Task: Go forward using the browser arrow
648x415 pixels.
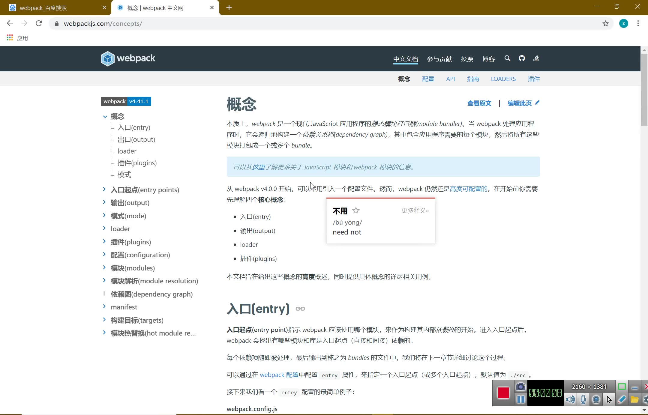Action: pyautogui.click(x=24, y=23)
